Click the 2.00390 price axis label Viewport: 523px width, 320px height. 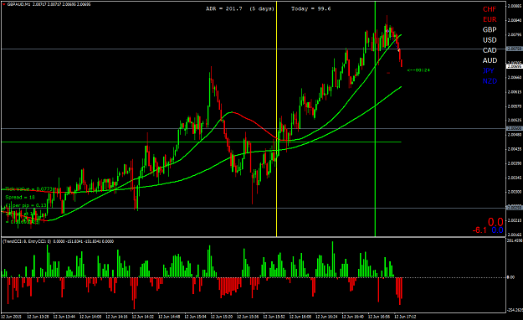pos(514,163)
